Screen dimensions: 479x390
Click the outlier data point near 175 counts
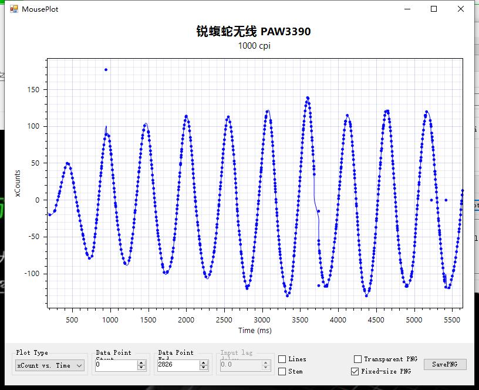coord(106,70)
